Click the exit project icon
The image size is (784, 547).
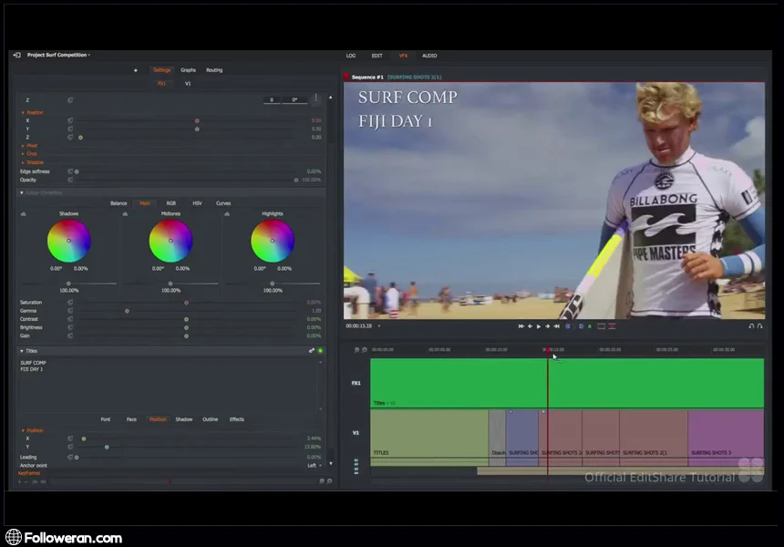click(x=16, y=55)
